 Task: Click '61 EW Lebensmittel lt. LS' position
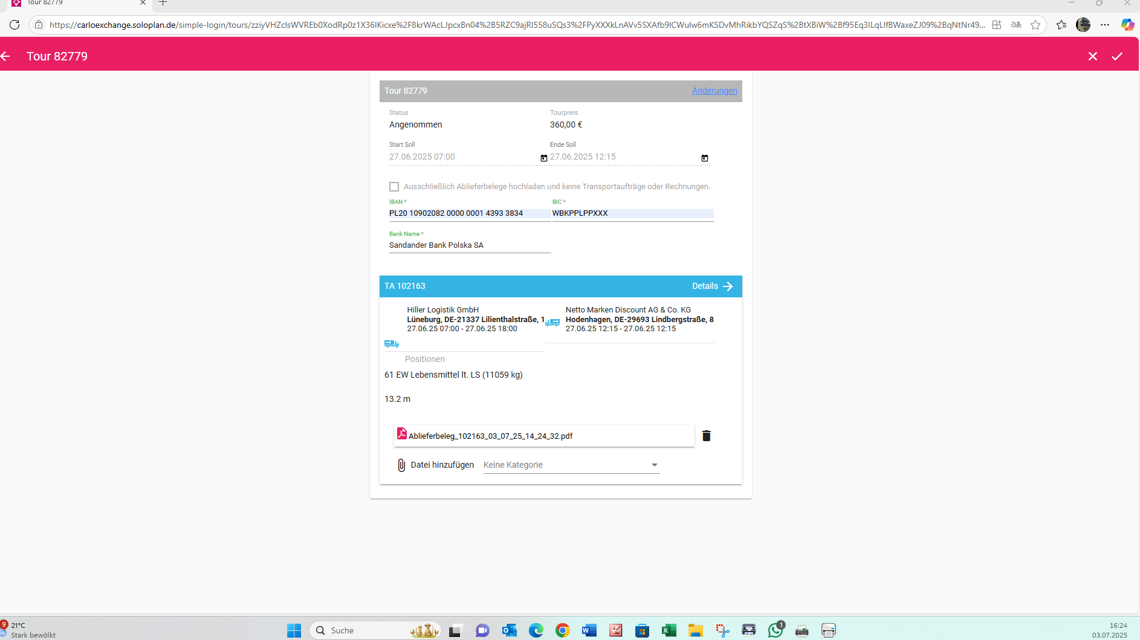click(x=453, y=375)
